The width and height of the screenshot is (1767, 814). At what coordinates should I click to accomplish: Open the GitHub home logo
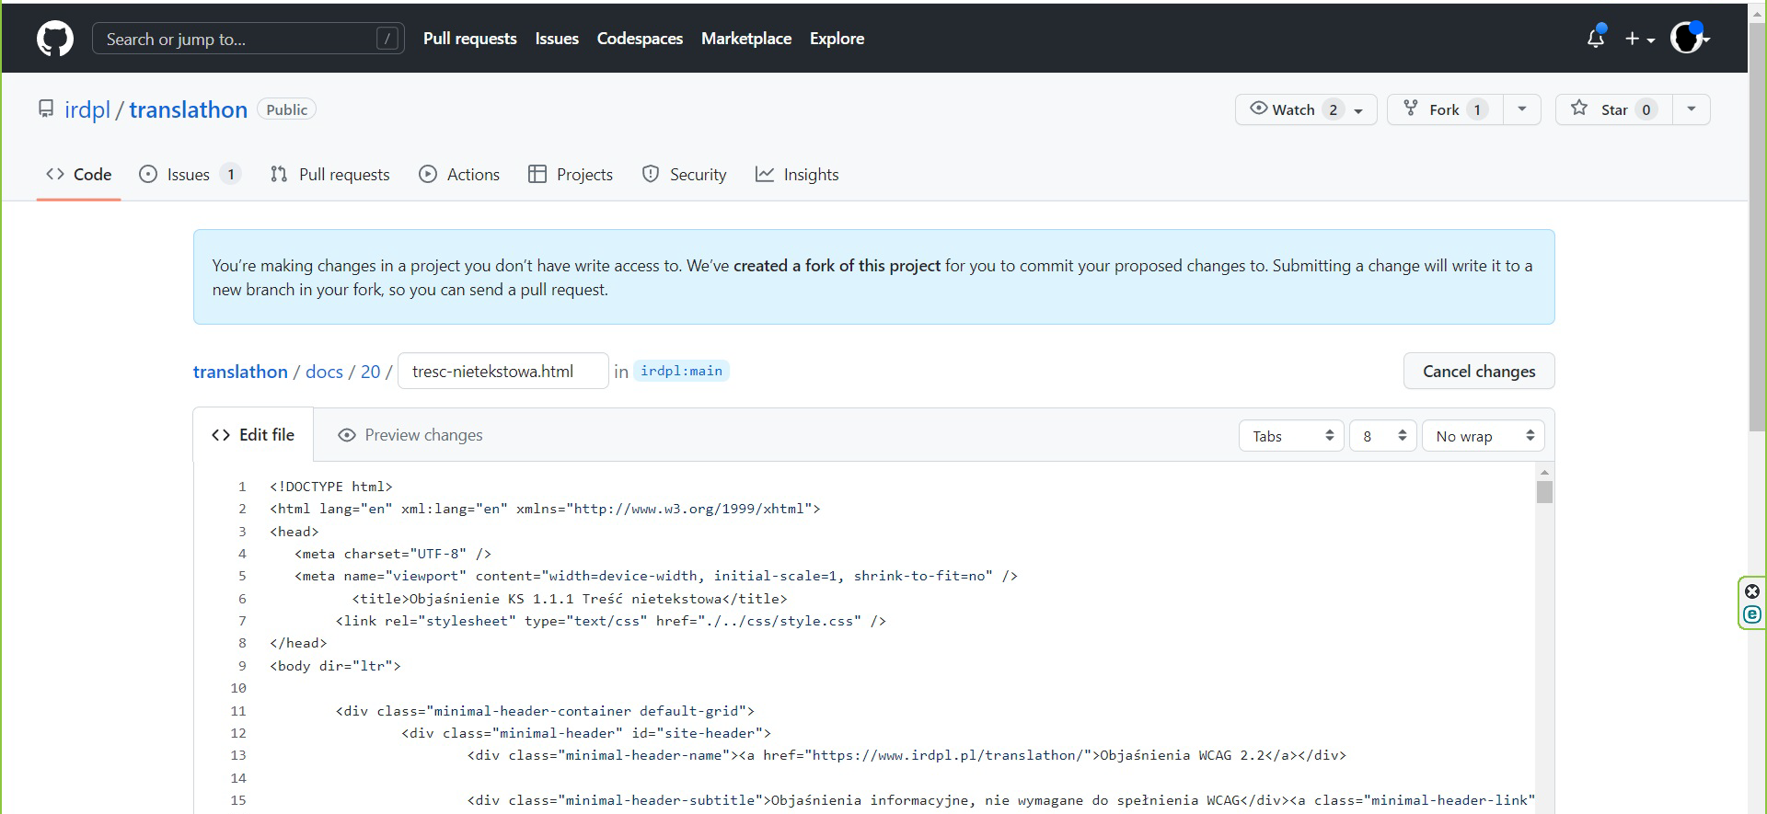(55, 39)
